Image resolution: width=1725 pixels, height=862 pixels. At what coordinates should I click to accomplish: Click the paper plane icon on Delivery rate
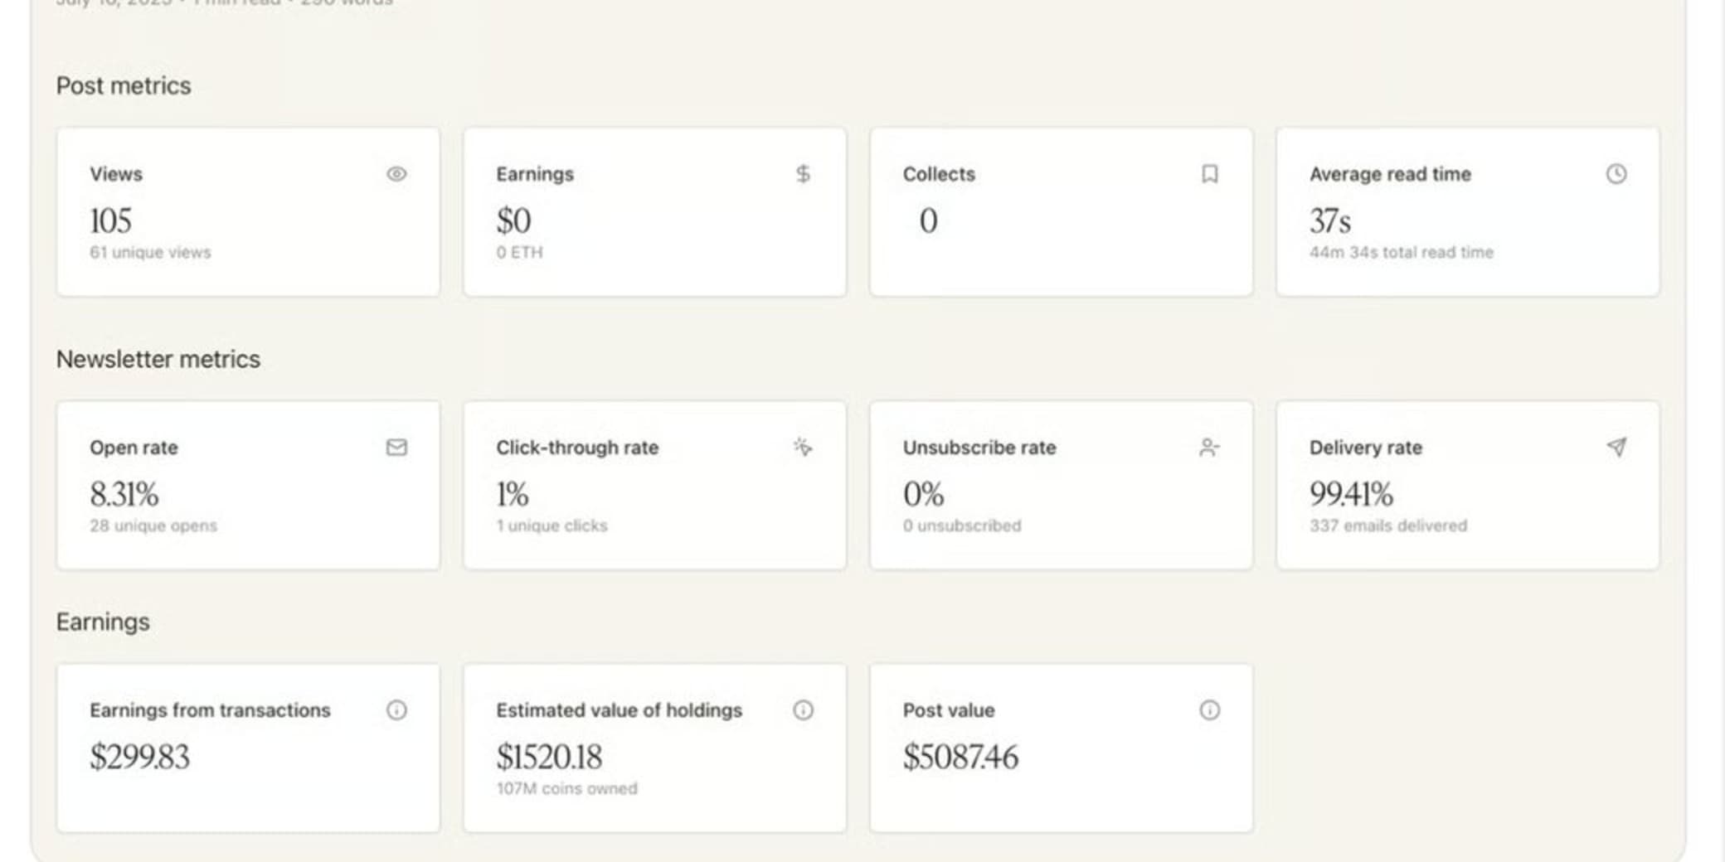tap(1616, 448)
